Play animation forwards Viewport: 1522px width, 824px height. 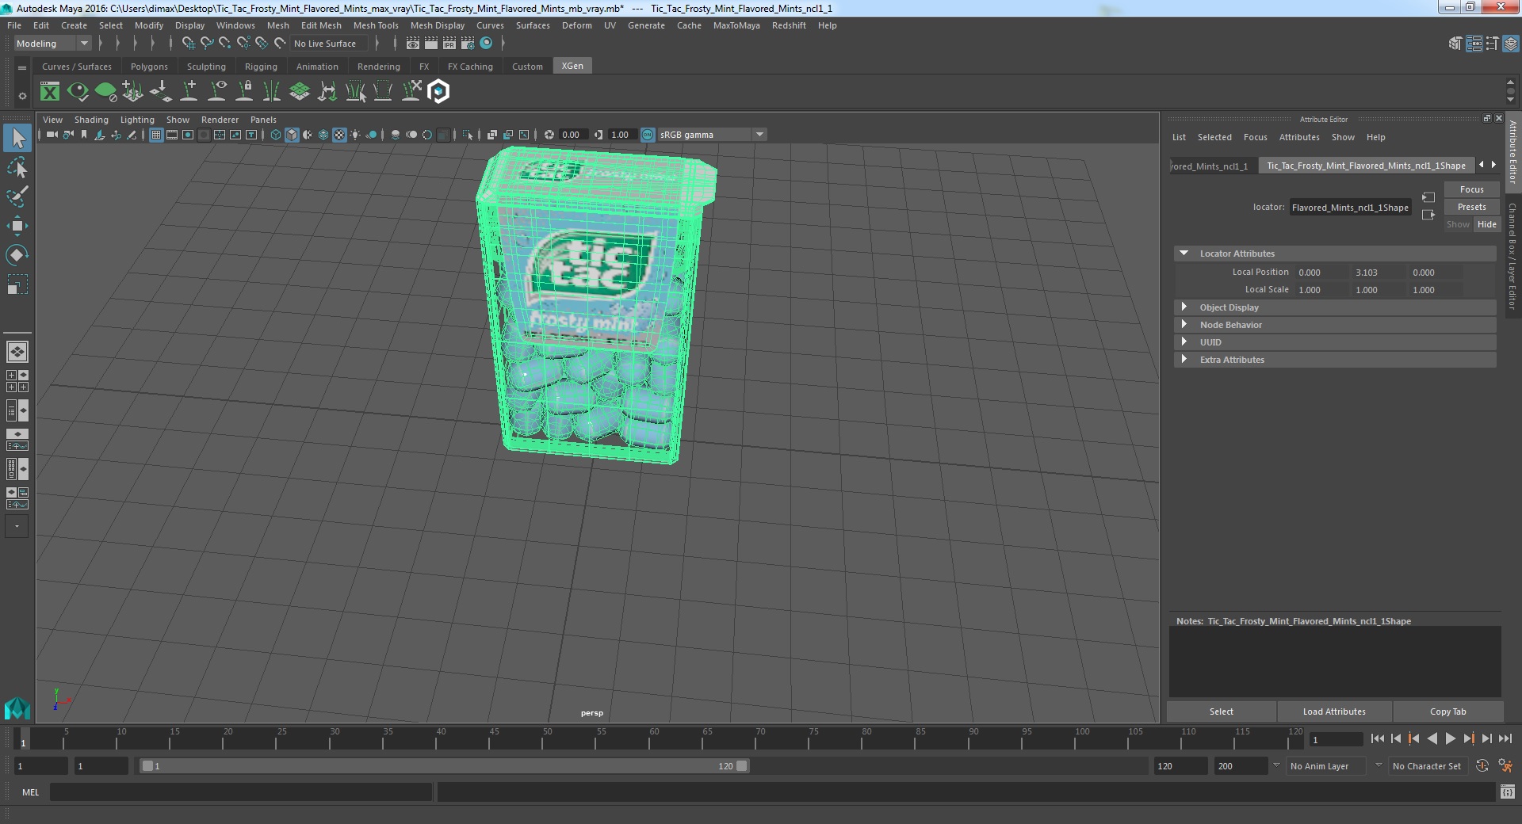click(x=1451, y=738)
